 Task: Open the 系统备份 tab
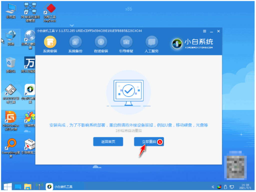pos(75,45)
